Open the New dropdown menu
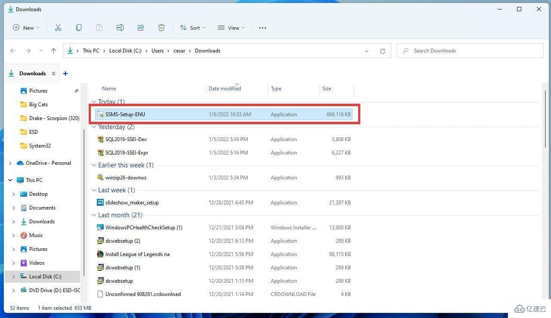Screen dimensions: 551x318 (26, 28)
